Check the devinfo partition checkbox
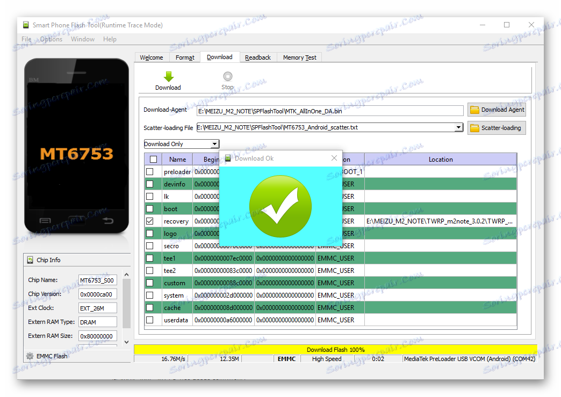The height and width of the screenshot is (397, 561). pyautogui.click(x=150, y=184)
